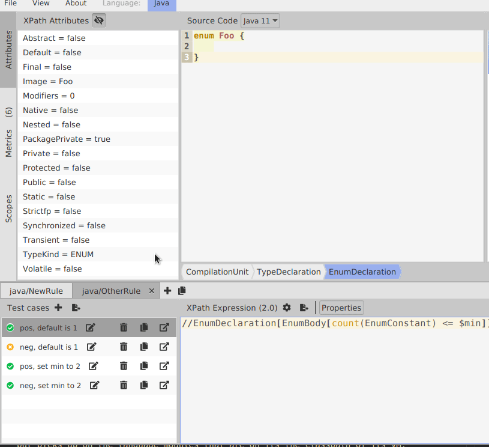Load 'neg, default is 1' test in editor
The image size is (489, 447).
(164, 347)
